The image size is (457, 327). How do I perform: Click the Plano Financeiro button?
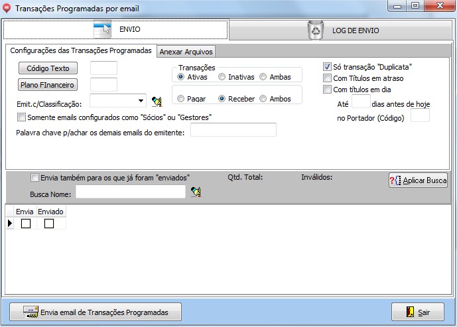[x=48, y=85]
